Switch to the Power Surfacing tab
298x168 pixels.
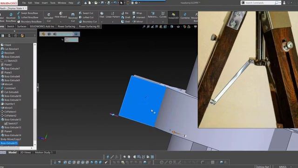[x=66, y=27]
